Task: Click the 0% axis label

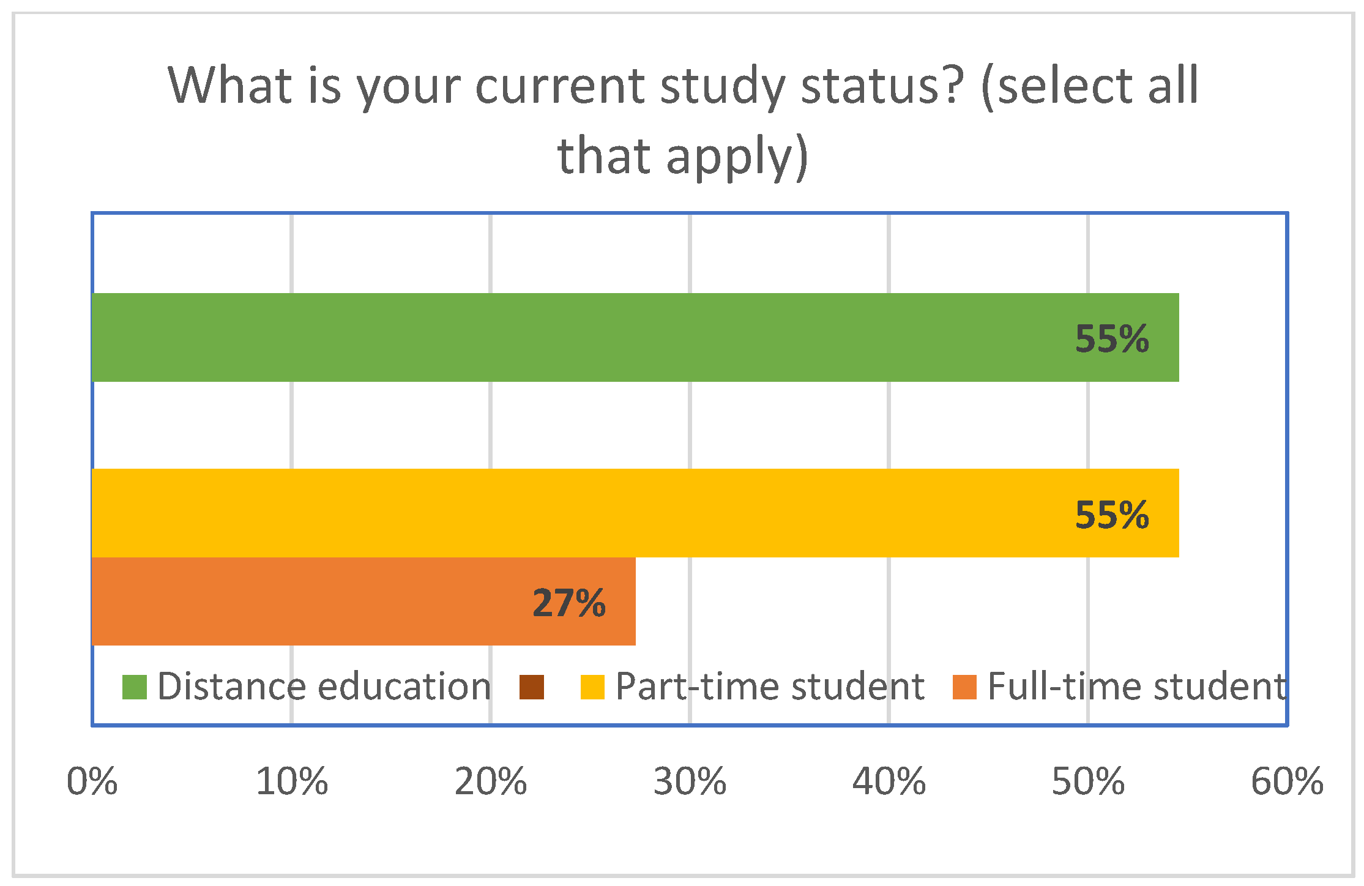Action: (92, 781)
